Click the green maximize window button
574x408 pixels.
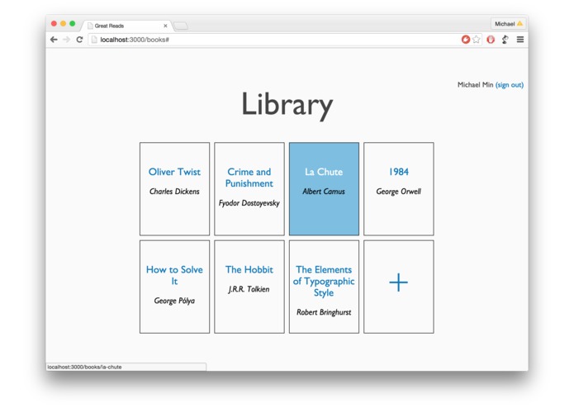[73, 23]
